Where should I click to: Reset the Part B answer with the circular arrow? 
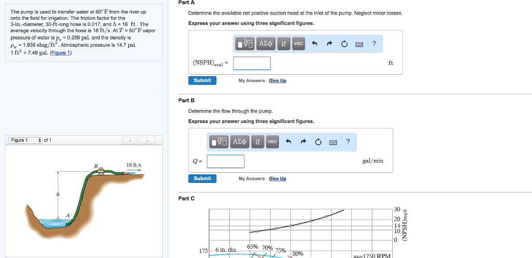[x=318, y=142]
